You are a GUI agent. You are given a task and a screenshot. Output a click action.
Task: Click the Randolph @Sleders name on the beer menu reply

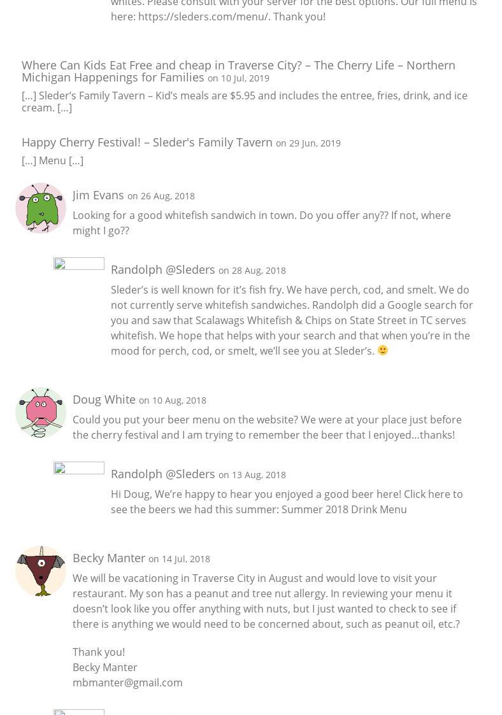click(x=162, y=474)
